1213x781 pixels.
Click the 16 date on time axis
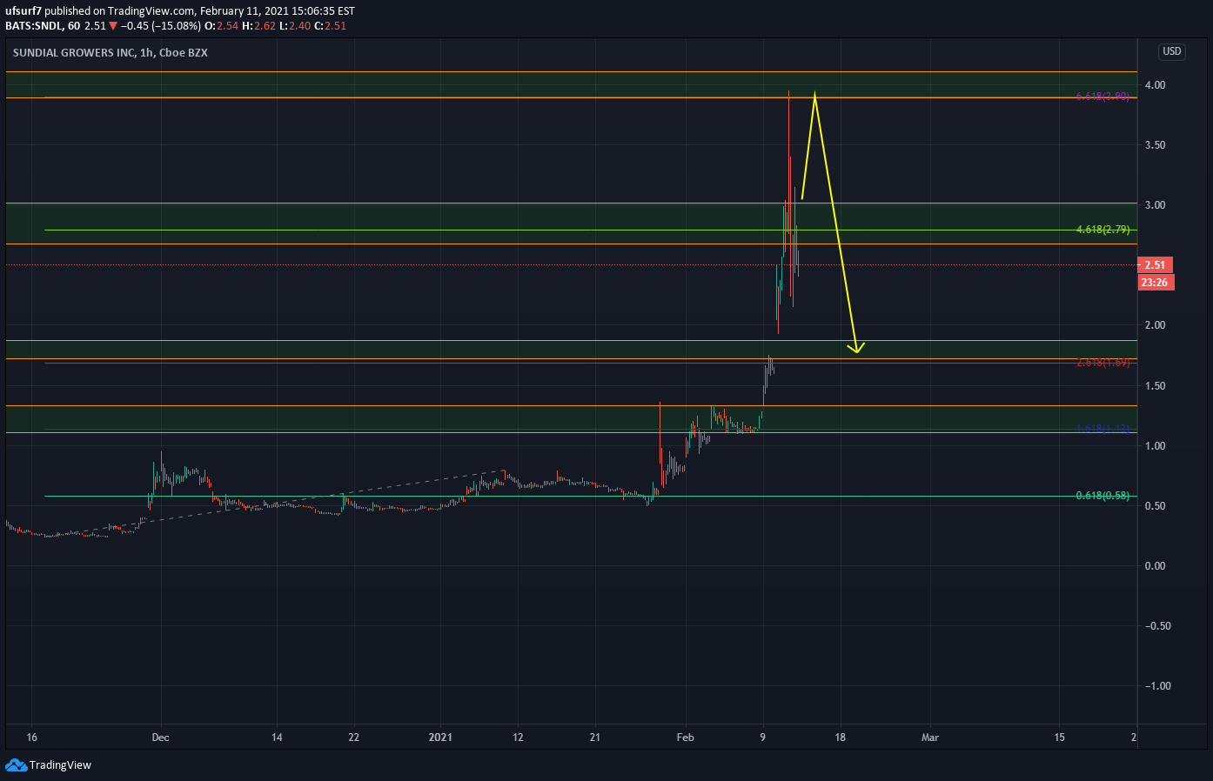coord(32,738)
